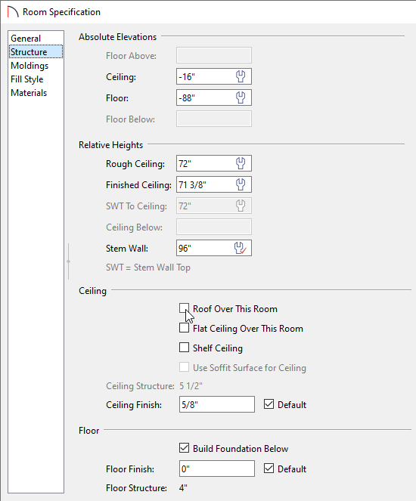Click the checked wrench icon in Stem Wall field
This screenshot has height=501, width=416.
tap(240, 249)
